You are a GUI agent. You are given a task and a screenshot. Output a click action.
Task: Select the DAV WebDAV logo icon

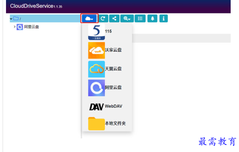(96, 107)
